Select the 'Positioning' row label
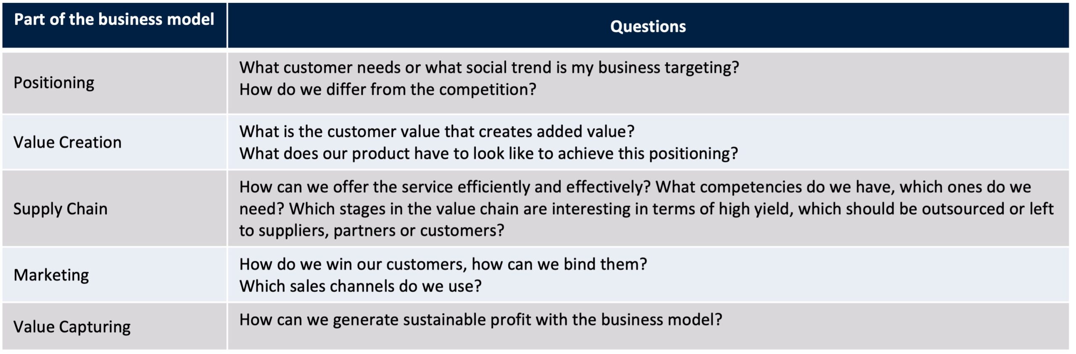This screenshot has height=354, width=1076. pos(54,83)
